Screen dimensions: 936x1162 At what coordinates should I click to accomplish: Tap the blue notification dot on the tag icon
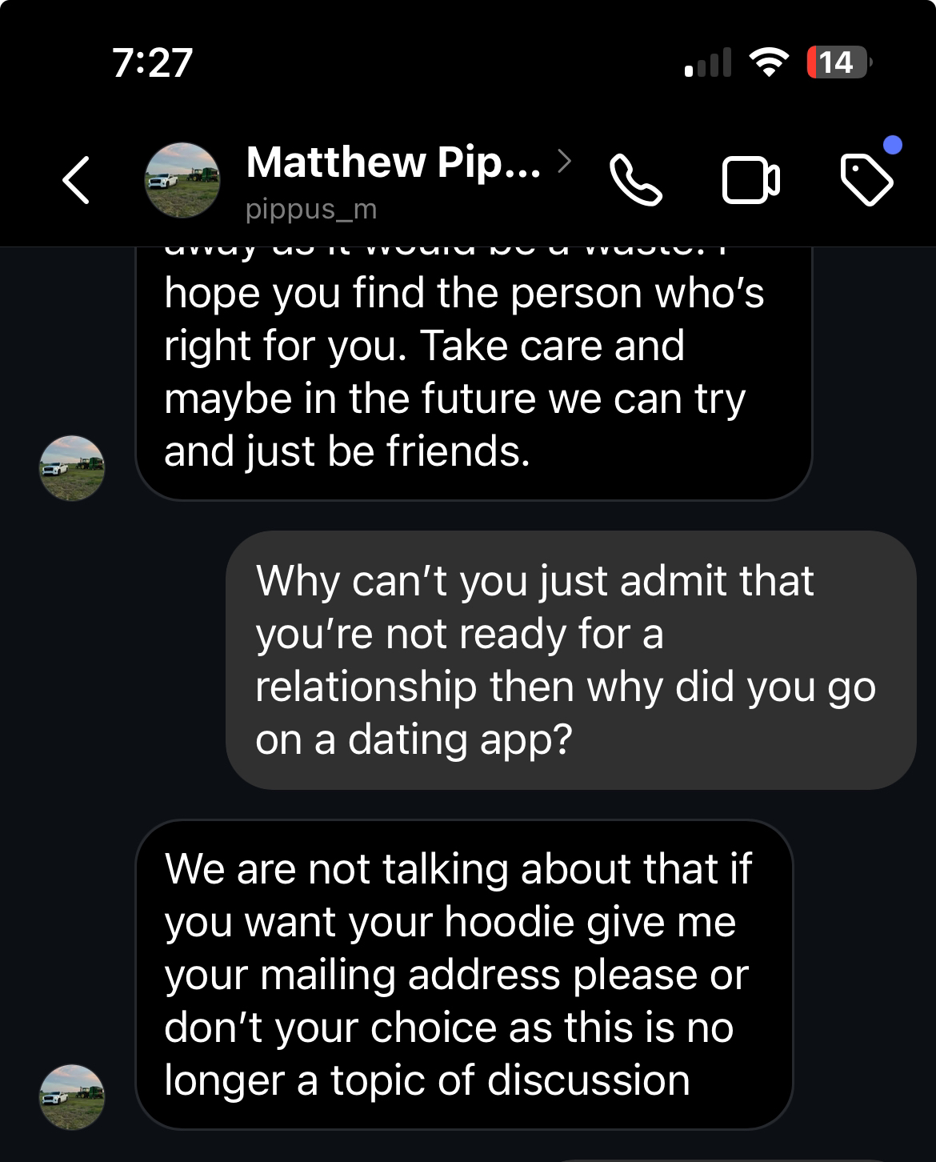893,145
